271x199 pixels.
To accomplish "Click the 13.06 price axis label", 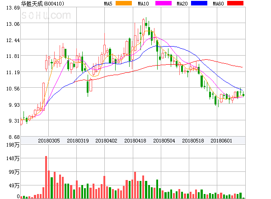I will (x=13, y=24).
